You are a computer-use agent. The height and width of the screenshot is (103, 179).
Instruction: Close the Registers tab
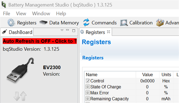(x=109, y=32)
